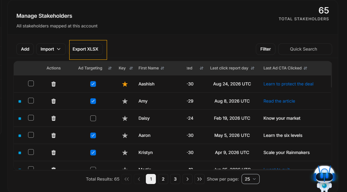Go to the next page arrow

187,179
